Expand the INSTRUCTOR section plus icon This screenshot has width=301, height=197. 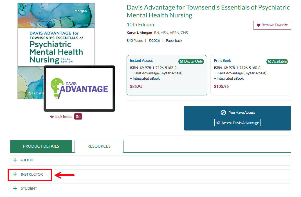pyautogui.click(x=15, y=174)
